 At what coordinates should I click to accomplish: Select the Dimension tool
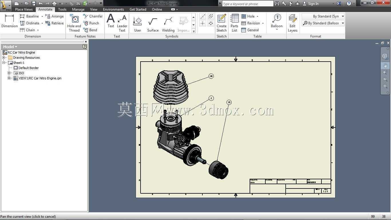click(x=9, y=21)
